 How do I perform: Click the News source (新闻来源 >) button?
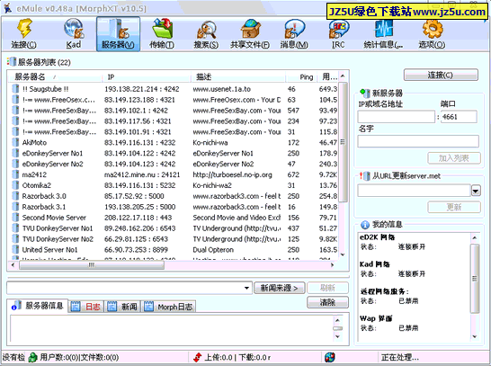point(279,288)
